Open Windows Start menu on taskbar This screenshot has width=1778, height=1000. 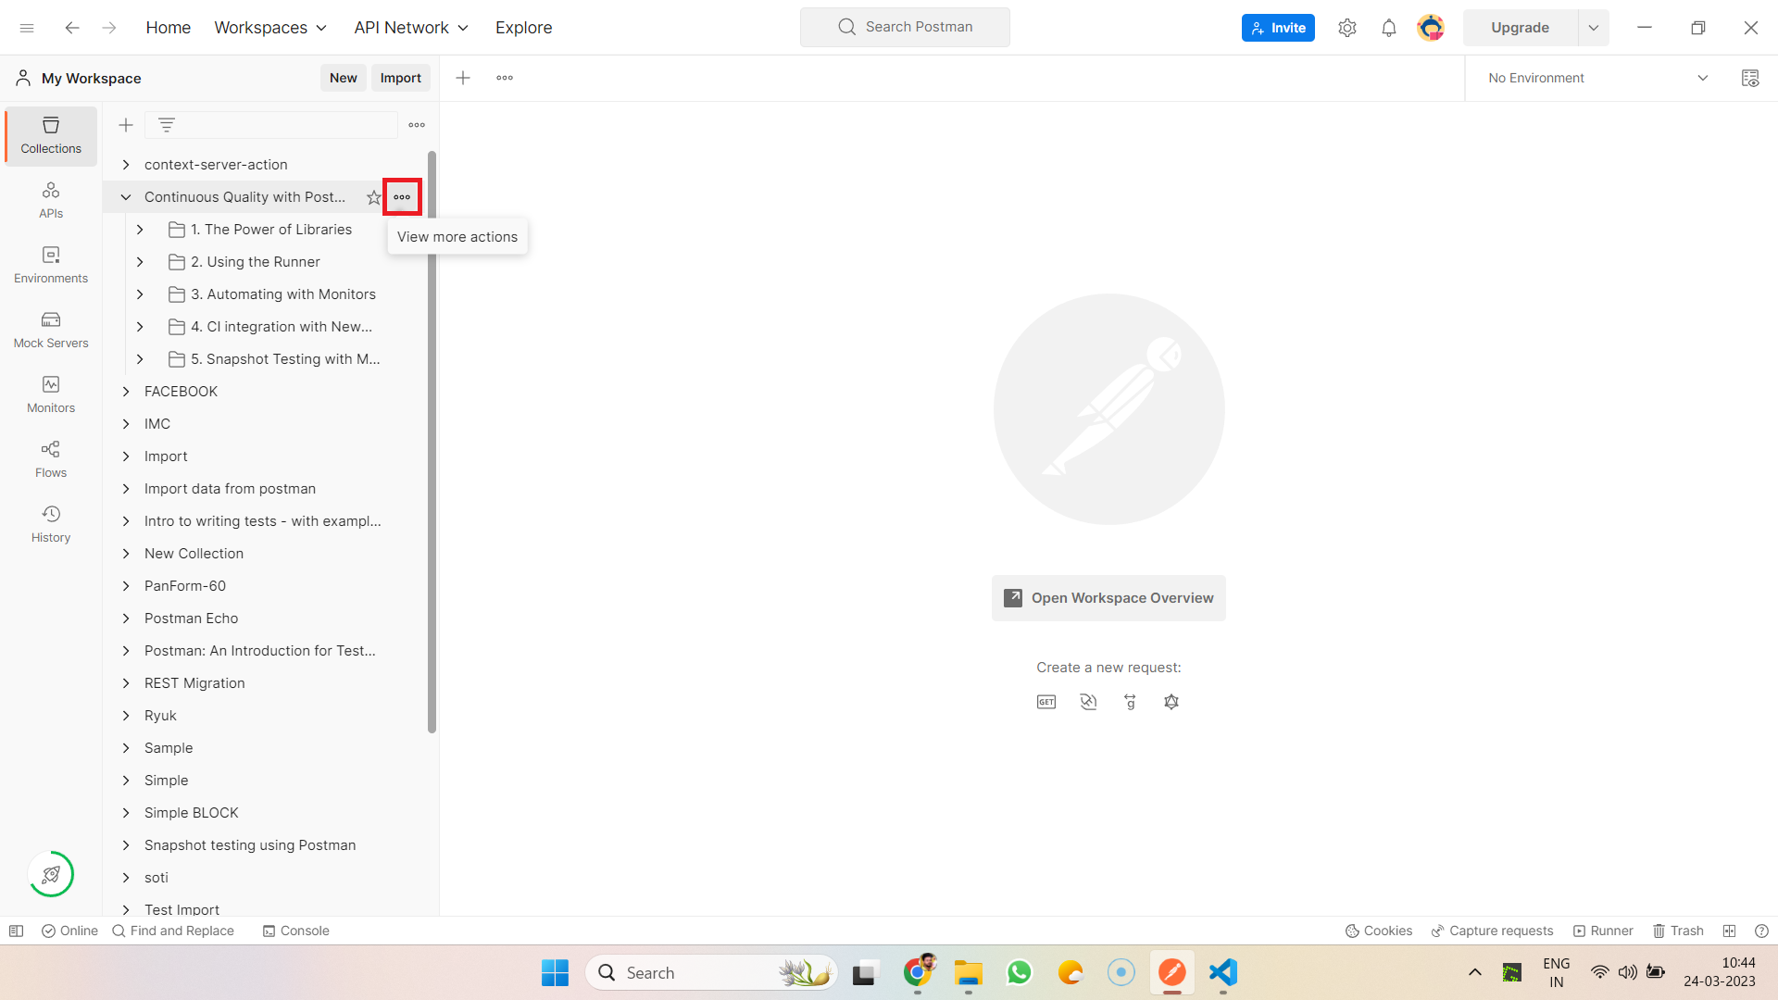(555, 972)
